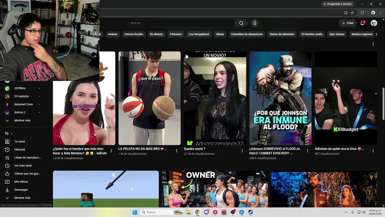Open YouTube notifications bell
The image size is (385, 217).
362,23
